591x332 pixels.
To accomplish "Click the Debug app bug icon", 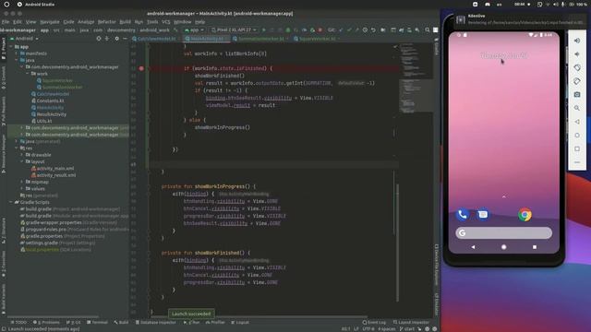I will (288, 30).
